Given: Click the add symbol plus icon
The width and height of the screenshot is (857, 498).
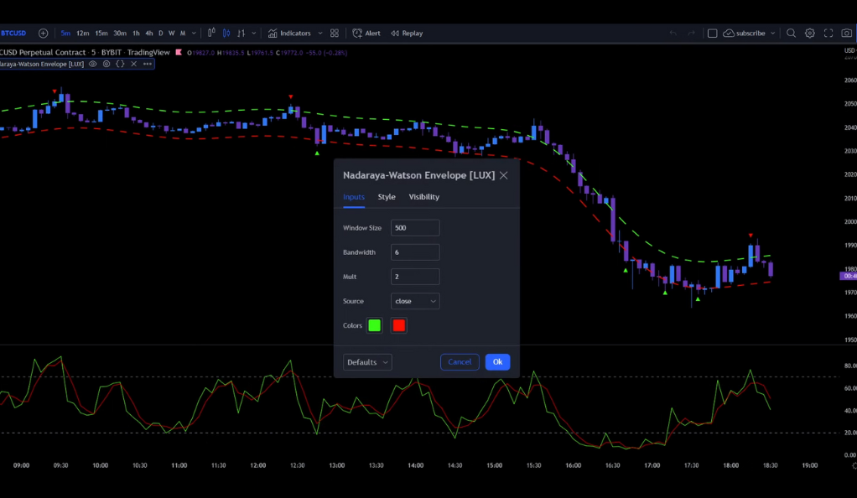Looking at the screenshot, I should tap(44, 34).
